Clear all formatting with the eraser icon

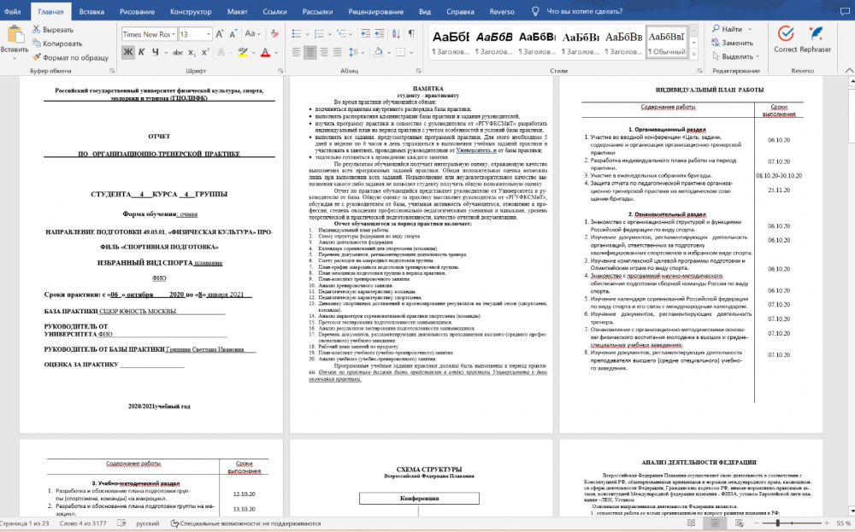(274, 34)
